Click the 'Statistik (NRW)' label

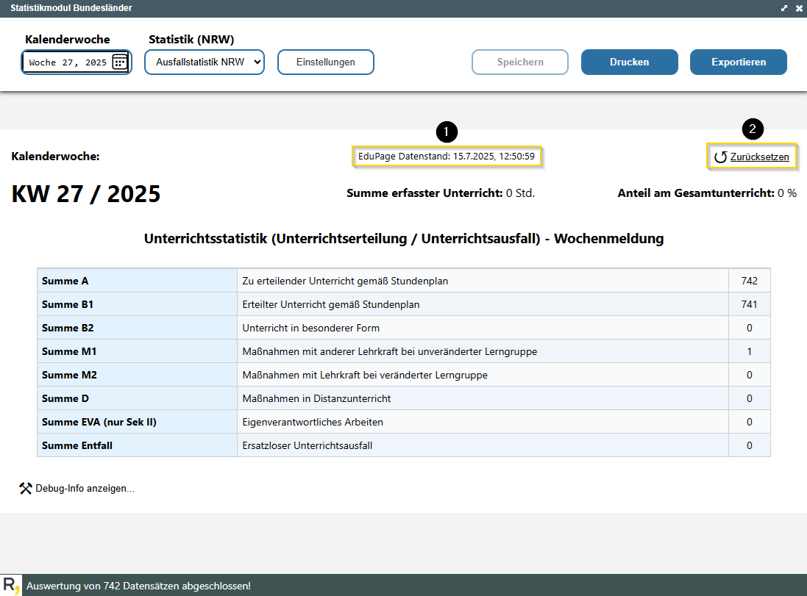pyautogui.click(x=191, y=40)
